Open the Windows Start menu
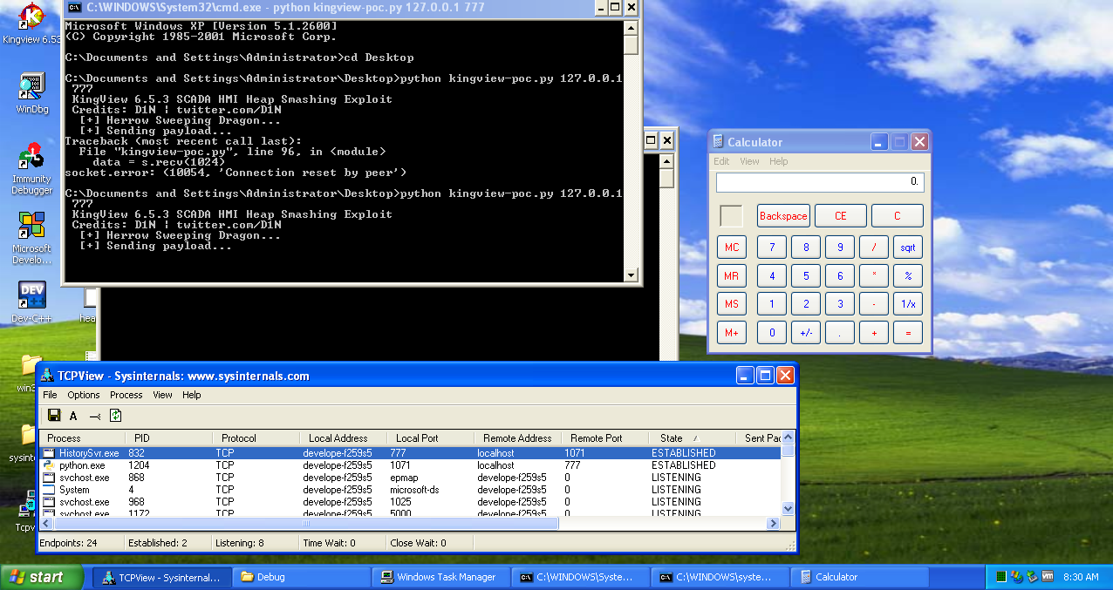Image resolution: width=1113 pixels, height=590 pixels. coord(41,577)
